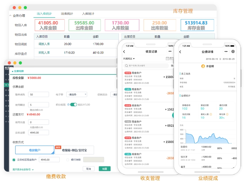
Task: Click the calendar date icon in 收支记录
Action: [x=167, y=58]
